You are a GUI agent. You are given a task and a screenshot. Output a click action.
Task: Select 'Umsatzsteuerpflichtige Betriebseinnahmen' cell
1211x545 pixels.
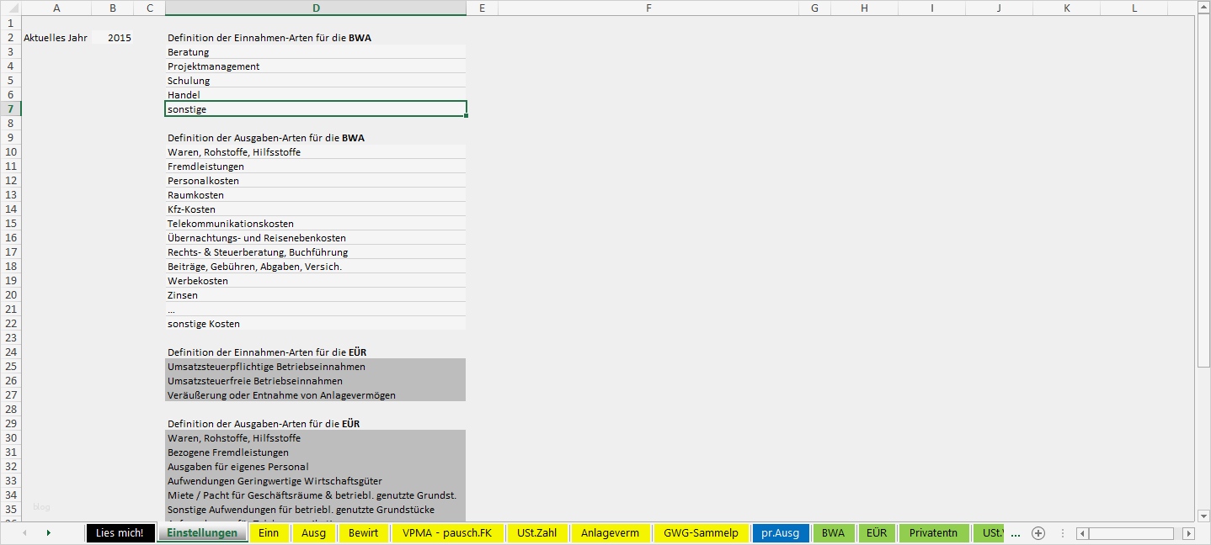point(316,367)
